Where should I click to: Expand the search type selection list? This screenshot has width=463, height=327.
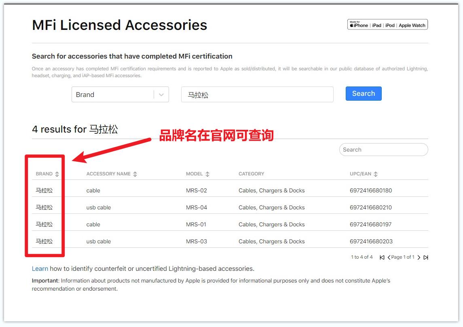120,94
